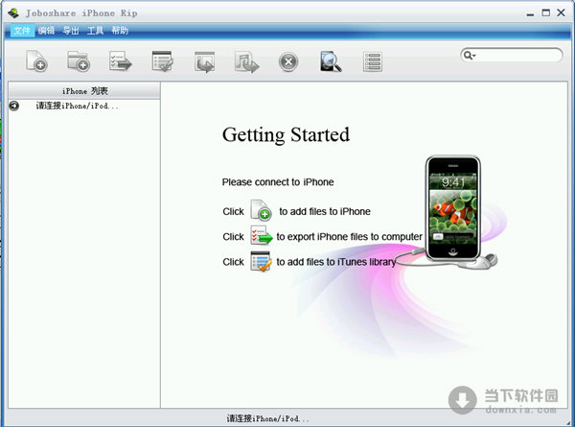Click 'to export iPhone files to computer' text
575x427 pixels.
(349, 237)
